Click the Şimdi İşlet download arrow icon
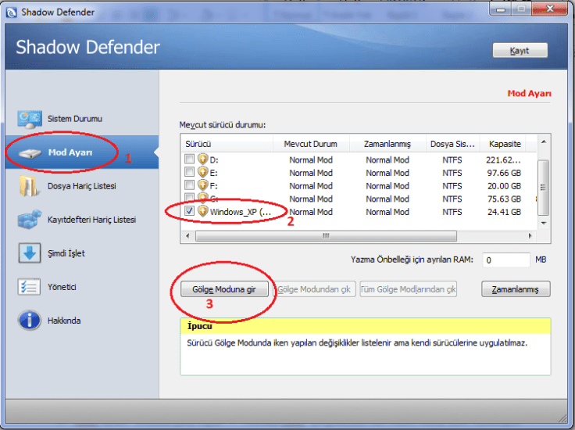This screenshot has width=575, height=430. click(x=29, y=253)
